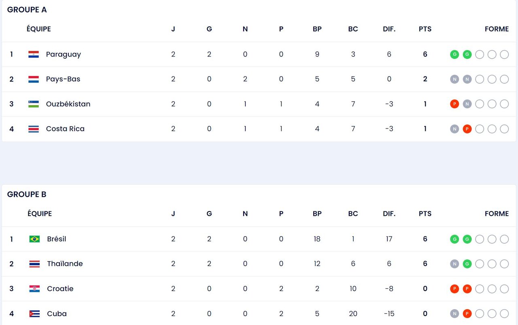518x325 pixels.
Task: Click the PTS column header in Groupe A
Action: coord(425,29)
